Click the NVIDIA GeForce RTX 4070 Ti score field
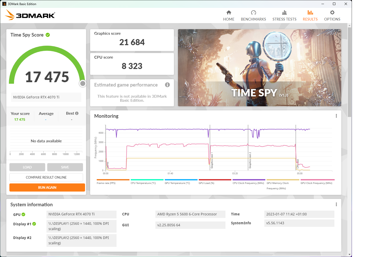The width and height of the screenshot is (390, 257). tap(46, 97)
